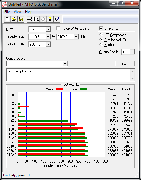Select the I/O Comparison radio button
This screenshot has width=141, height=180.
pyautogui.click(x=101, y=35)
